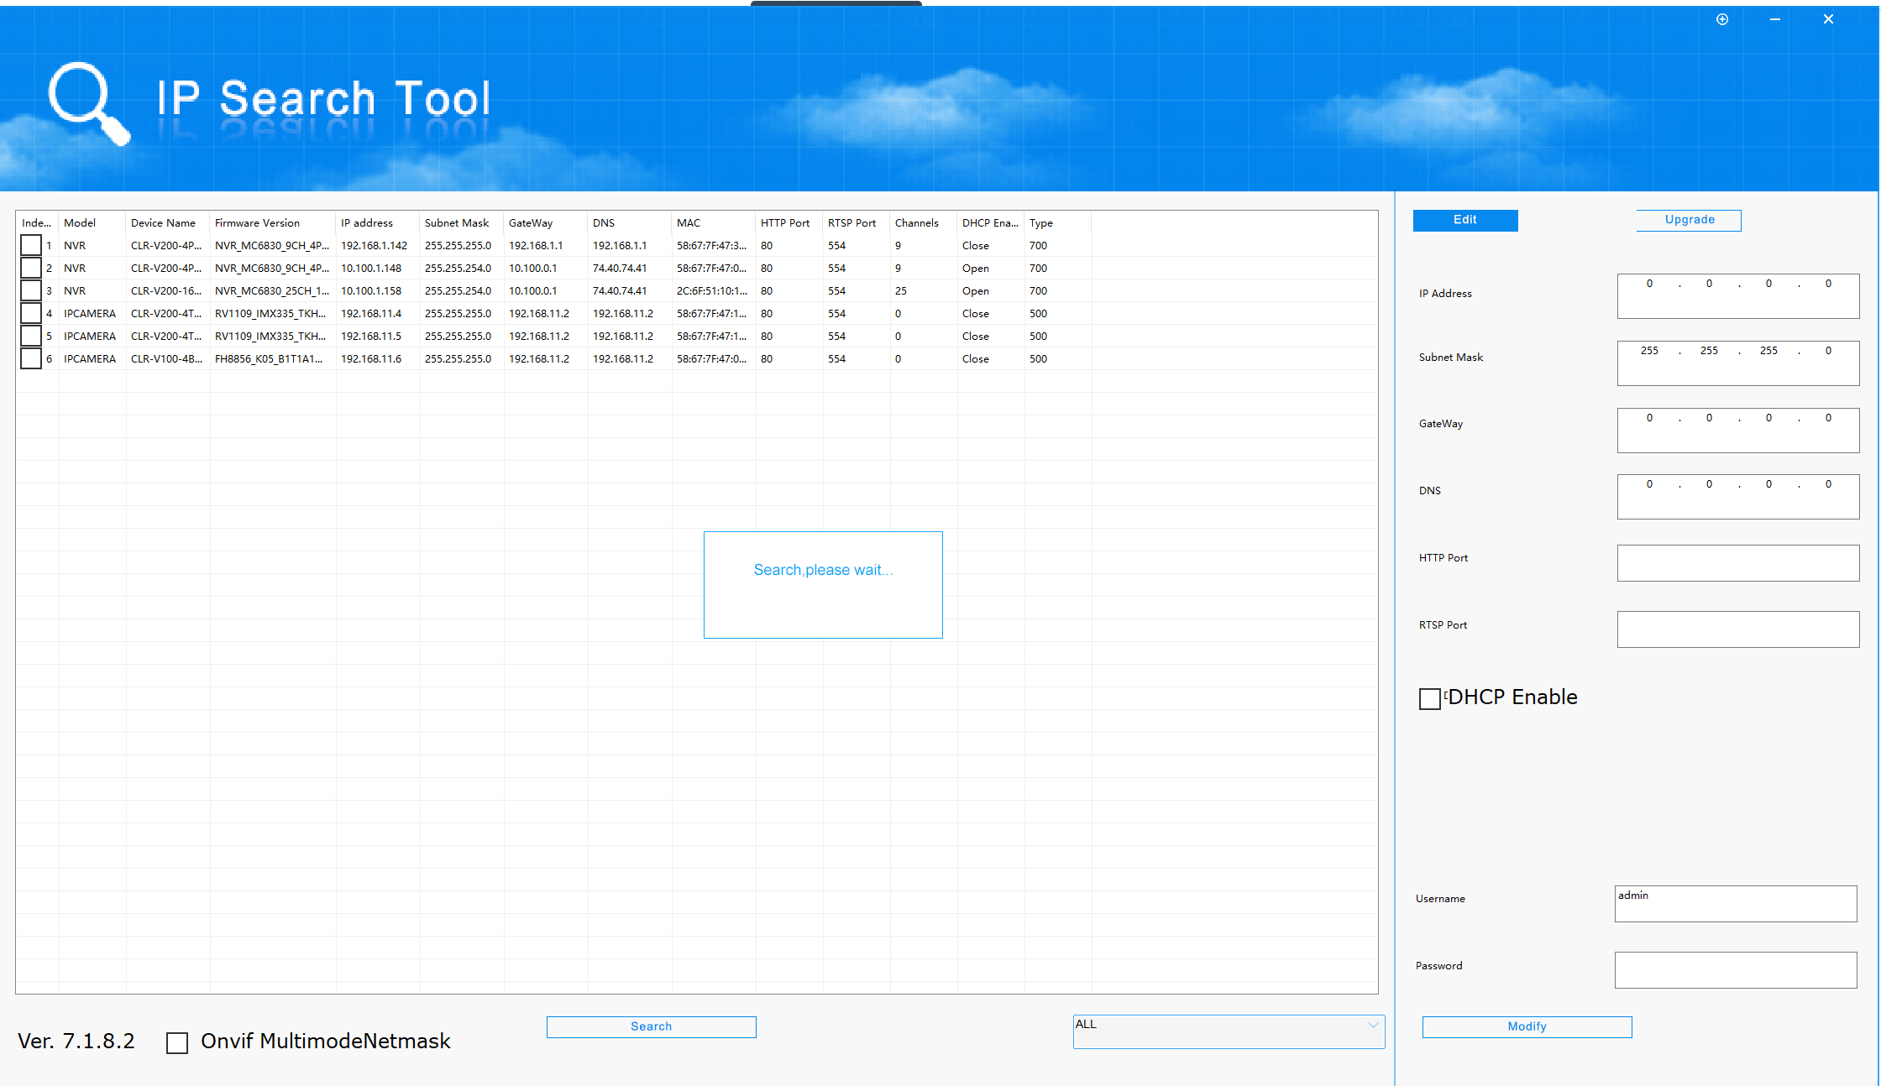This screenshot has height=1086, width=1881.
Task: Switch to the Upgrade tab
Action: [x=1689, y=220]
